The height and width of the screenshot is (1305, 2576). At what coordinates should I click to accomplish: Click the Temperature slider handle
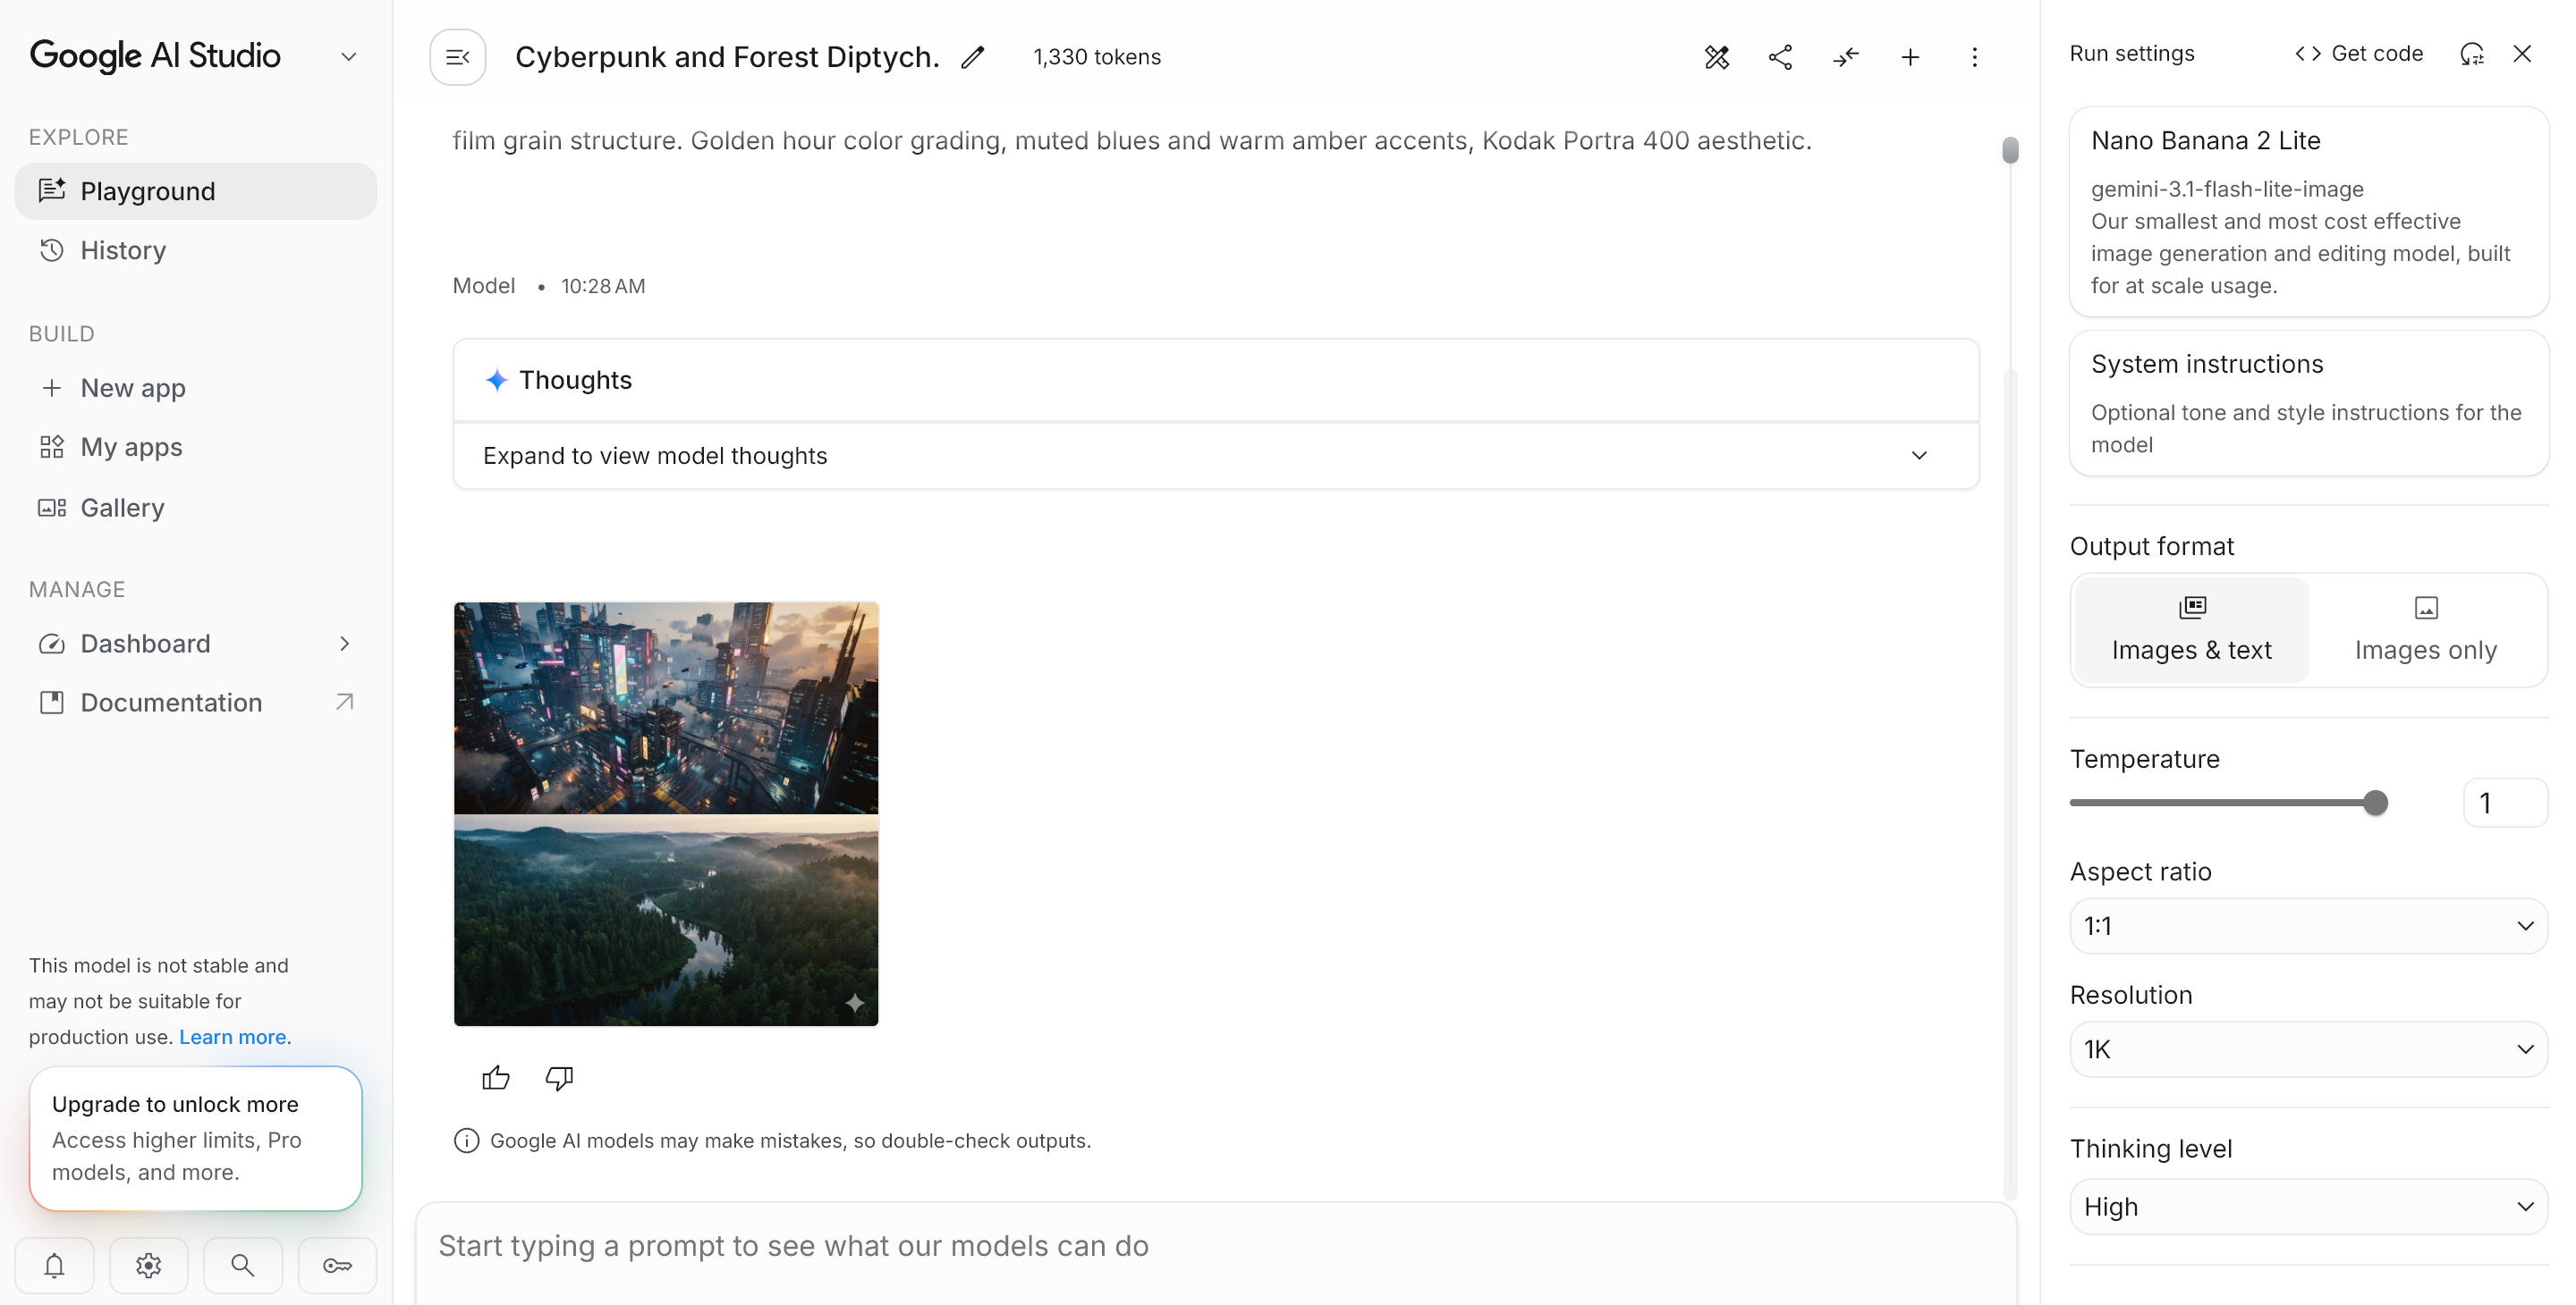(x=2376, y=803)
